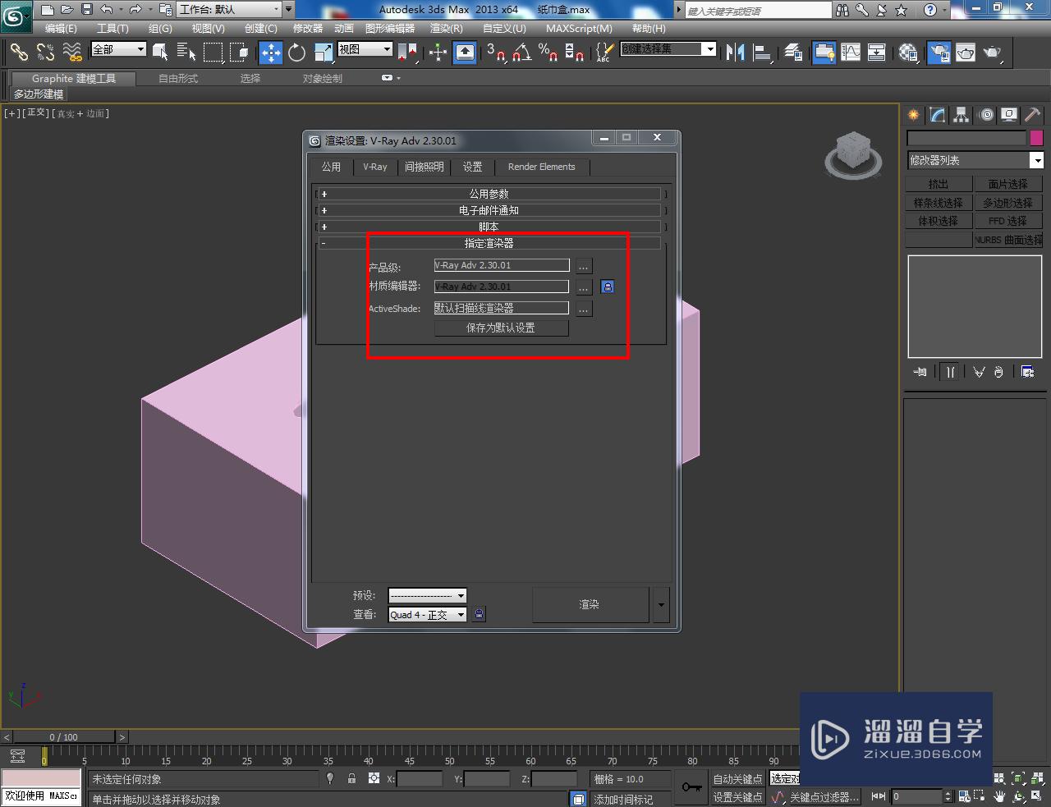Click the Align tool icon
This screenshot has width=1051, height=807.
[763, 53]
